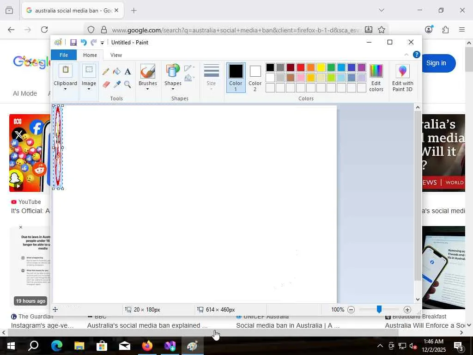473x355 pixels.
Task: Close the australia social media ban tab
Action: click(x=116, y=10)
